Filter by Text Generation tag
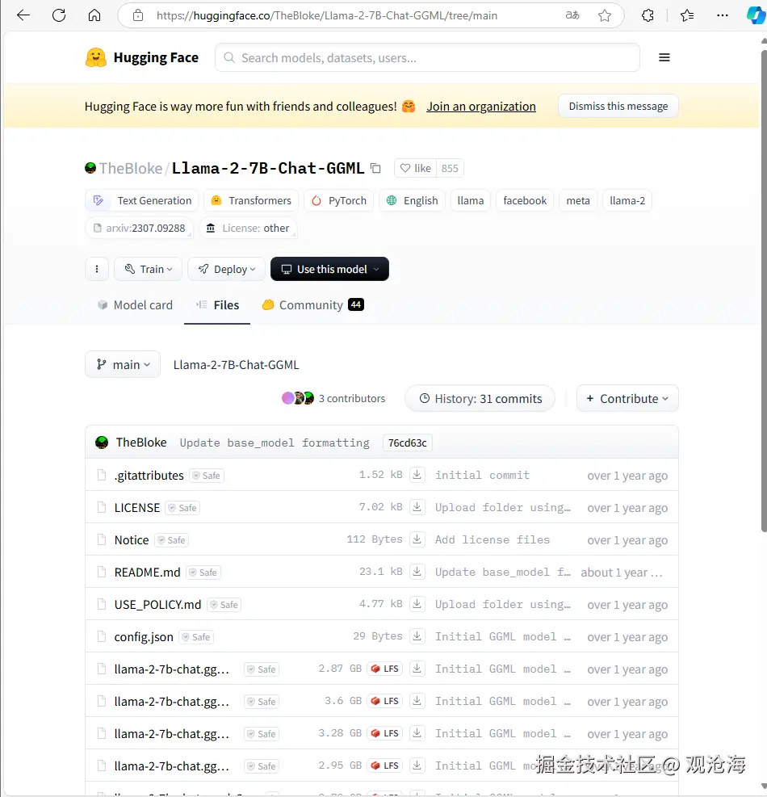This screenshot has width=767, height=797. [x=142, y=201]
